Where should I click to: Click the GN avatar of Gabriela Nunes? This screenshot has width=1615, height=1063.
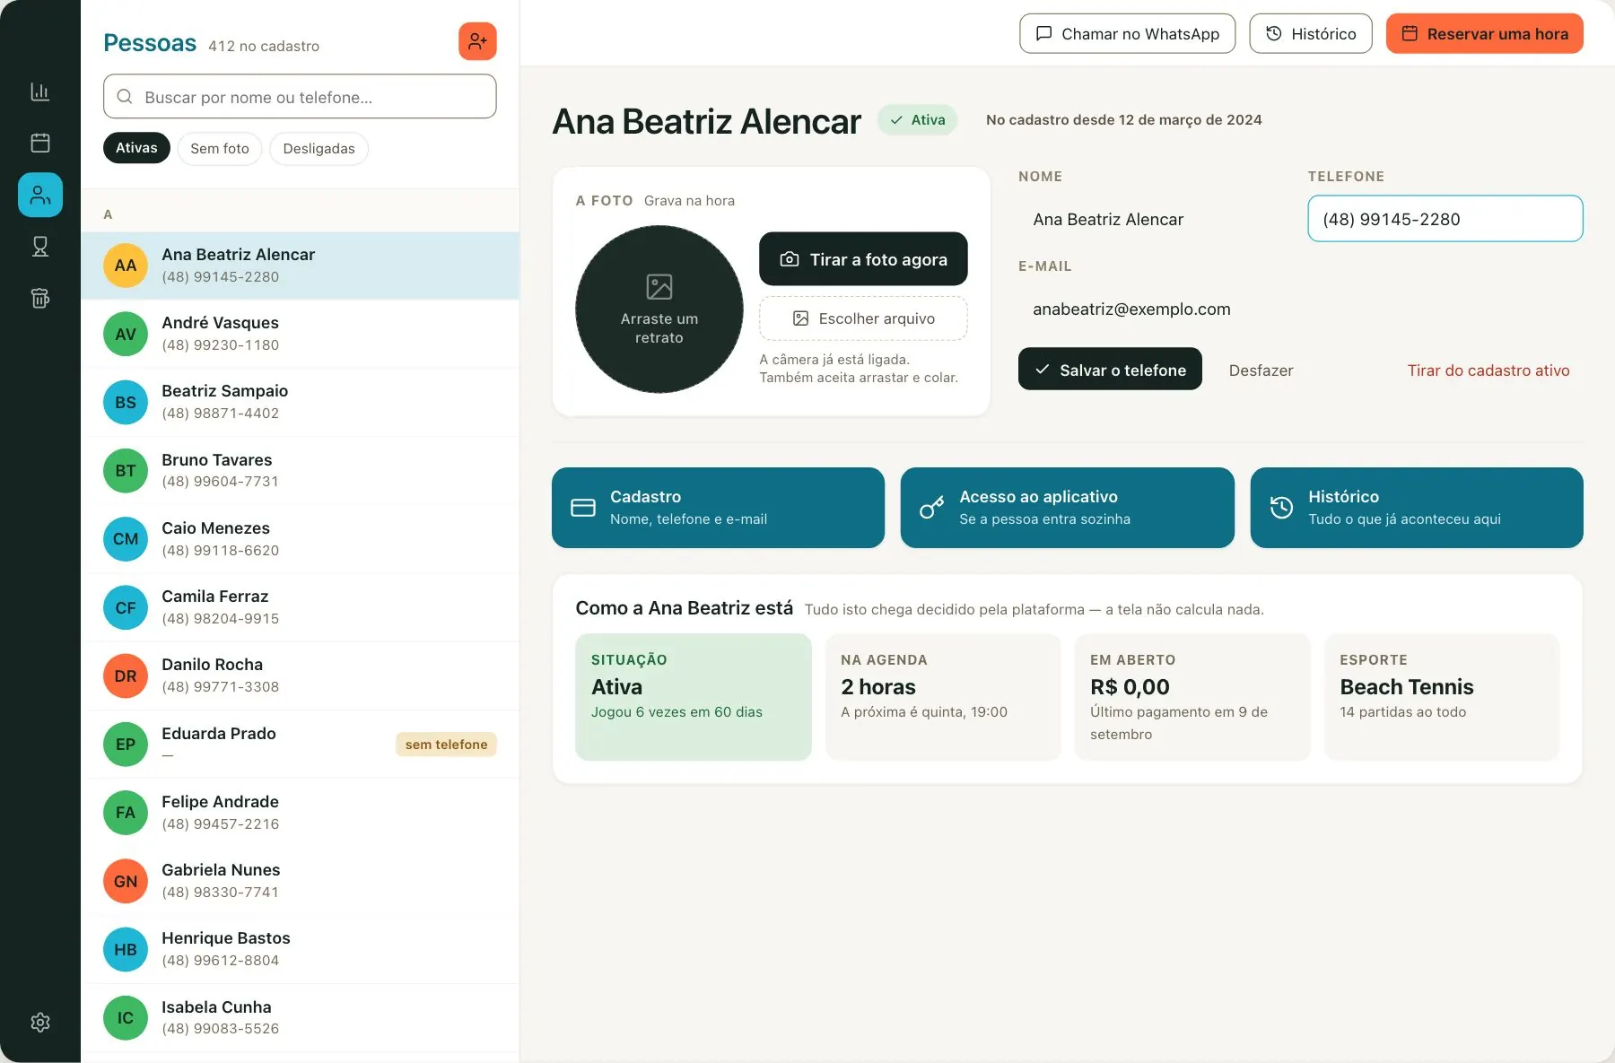tap(126, 881)
